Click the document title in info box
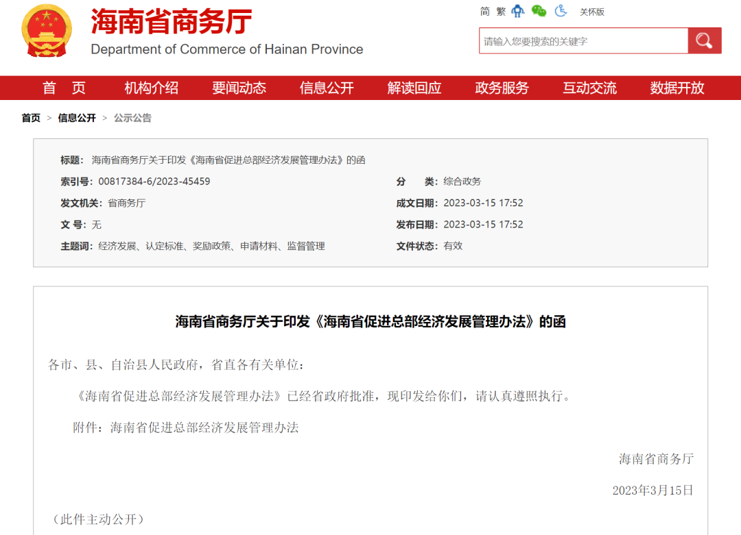 (228, 160)
